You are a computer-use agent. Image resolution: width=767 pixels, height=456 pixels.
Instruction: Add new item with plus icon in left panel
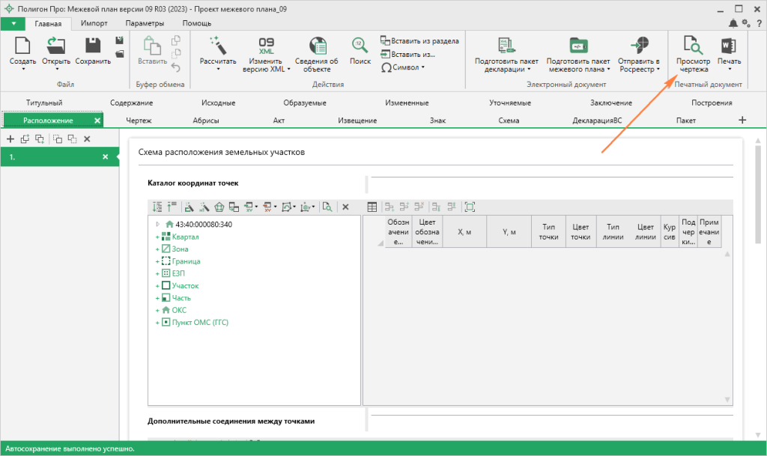tap(10, 139)
